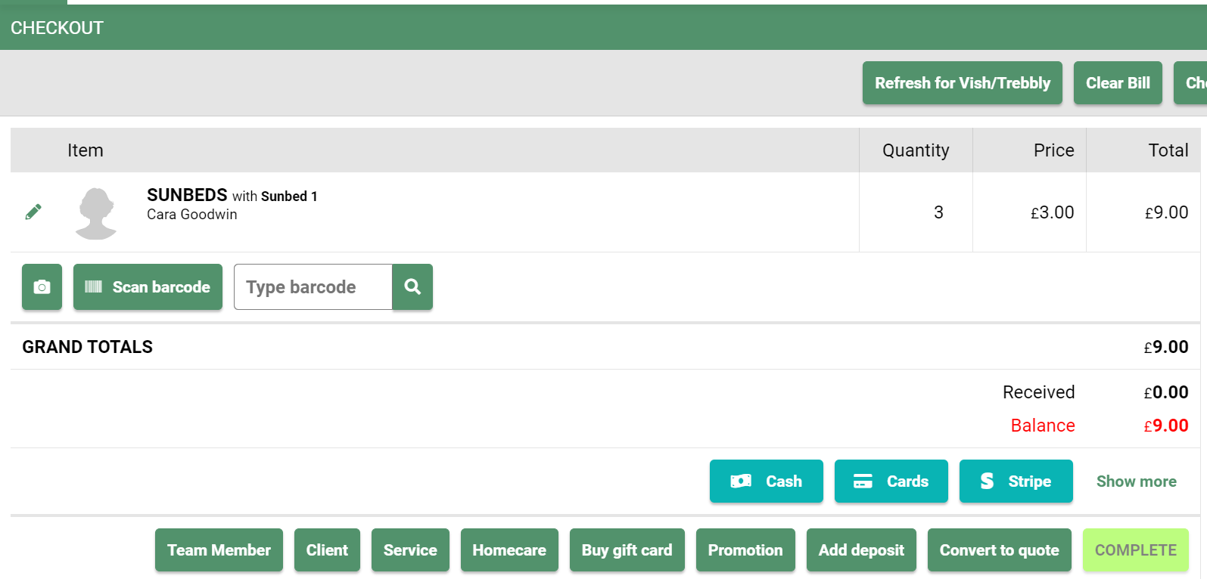The height and width of the screenshot is (579, 1207).
Task: Choose Cards payment method
Action: click(891, 481)
